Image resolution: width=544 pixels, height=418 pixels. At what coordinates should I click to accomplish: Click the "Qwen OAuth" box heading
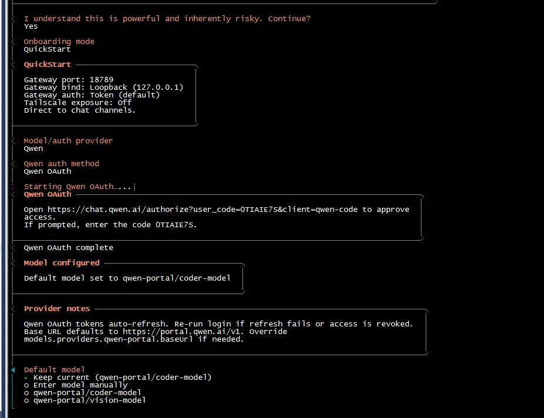pos(48,194)
